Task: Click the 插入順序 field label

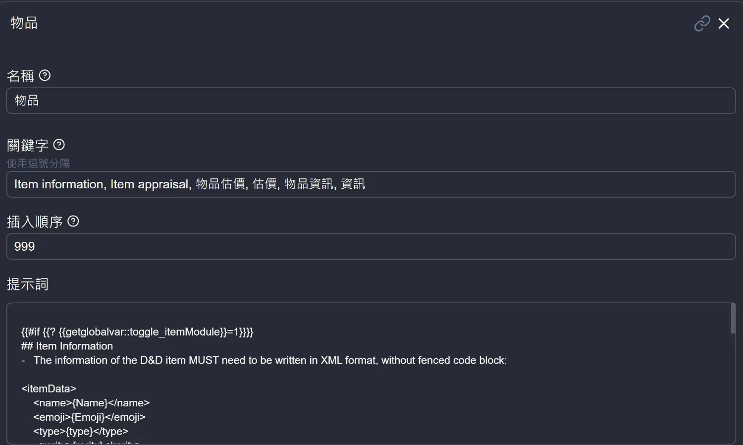Action: point(35,222)
